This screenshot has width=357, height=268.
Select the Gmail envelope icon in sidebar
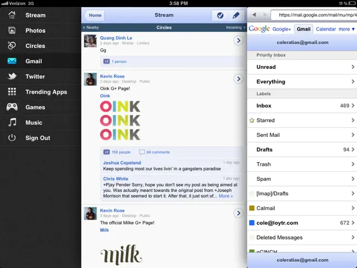click(12, 61)
